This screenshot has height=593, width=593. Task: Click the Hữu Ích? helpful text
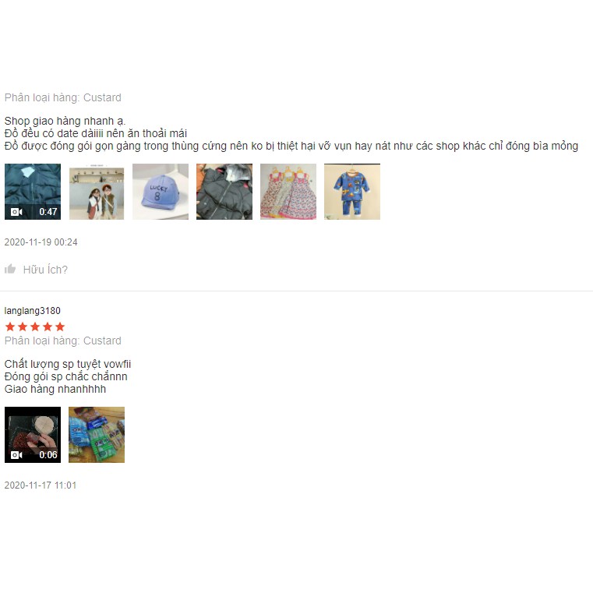(x=45, y=270)
